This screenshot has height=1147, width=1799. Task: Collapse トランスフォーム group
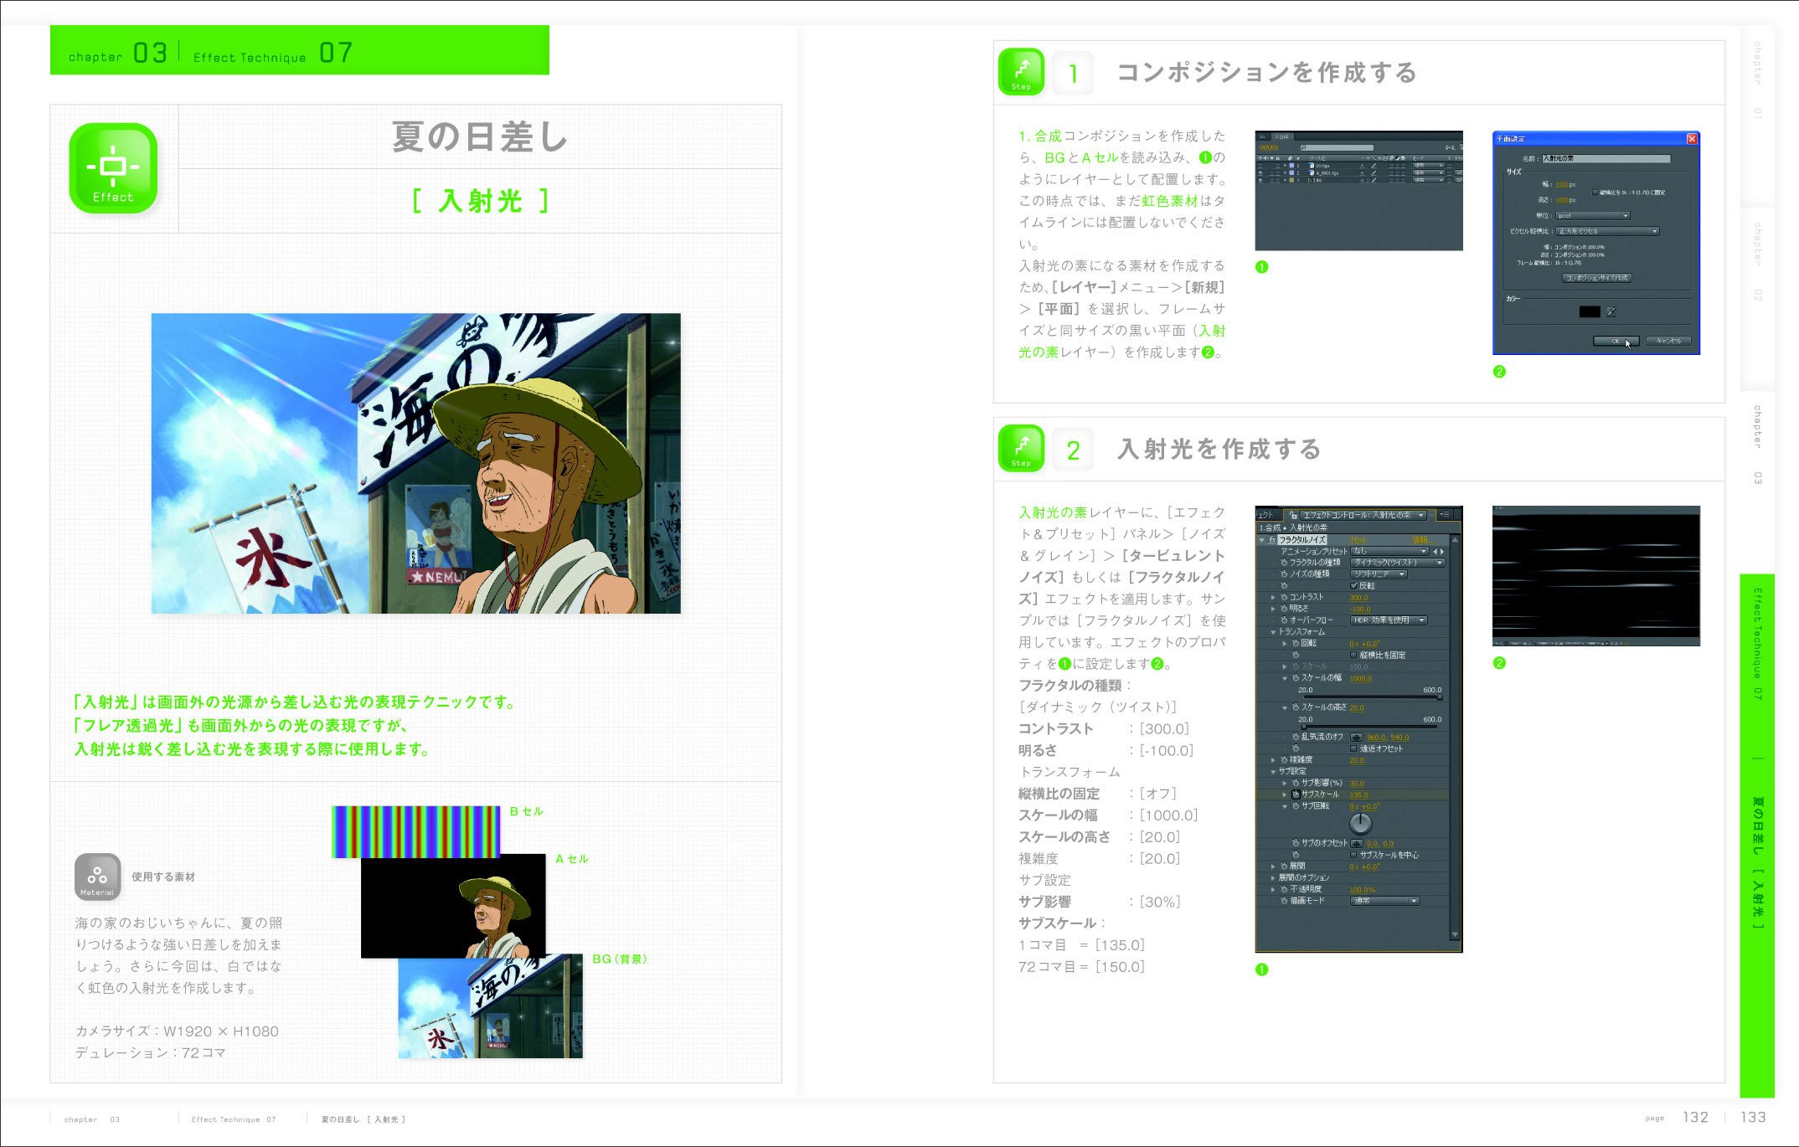pos(1273,632)
